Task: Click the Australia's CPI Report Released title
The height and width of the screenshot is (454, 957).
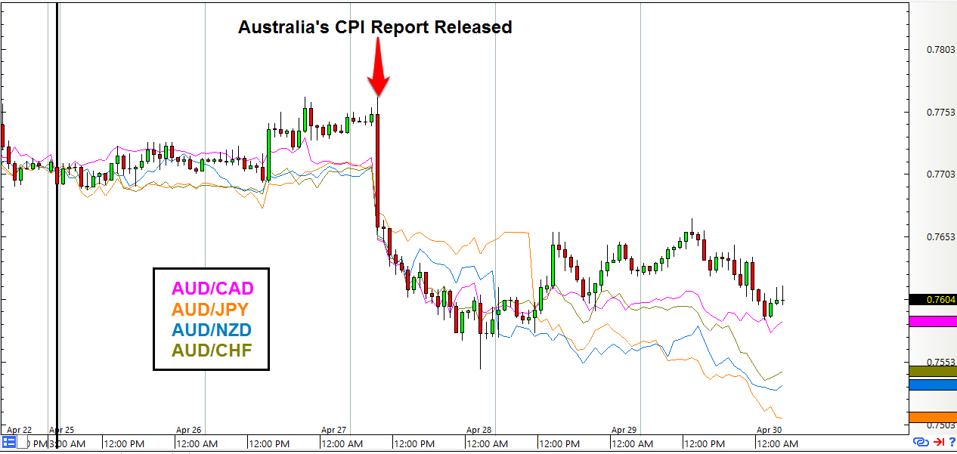Action: tap(375, 27)
